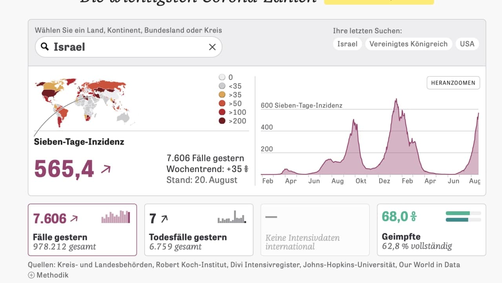Click the Keine Intensivdaten international card
Screen dimensions: 502x283
tap(315, 230)
